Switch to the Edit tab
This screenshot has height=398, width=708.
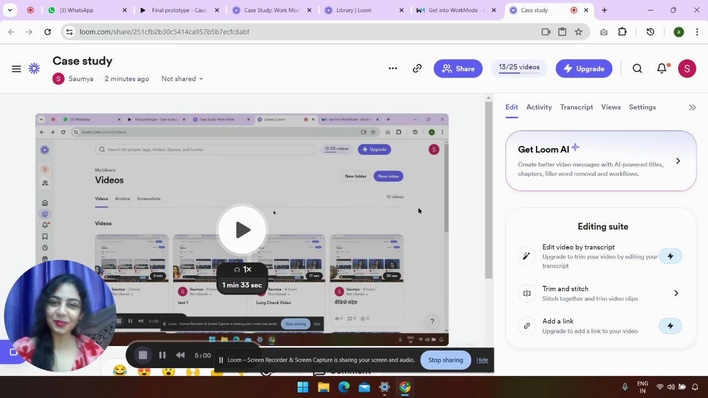click(512, 107)
